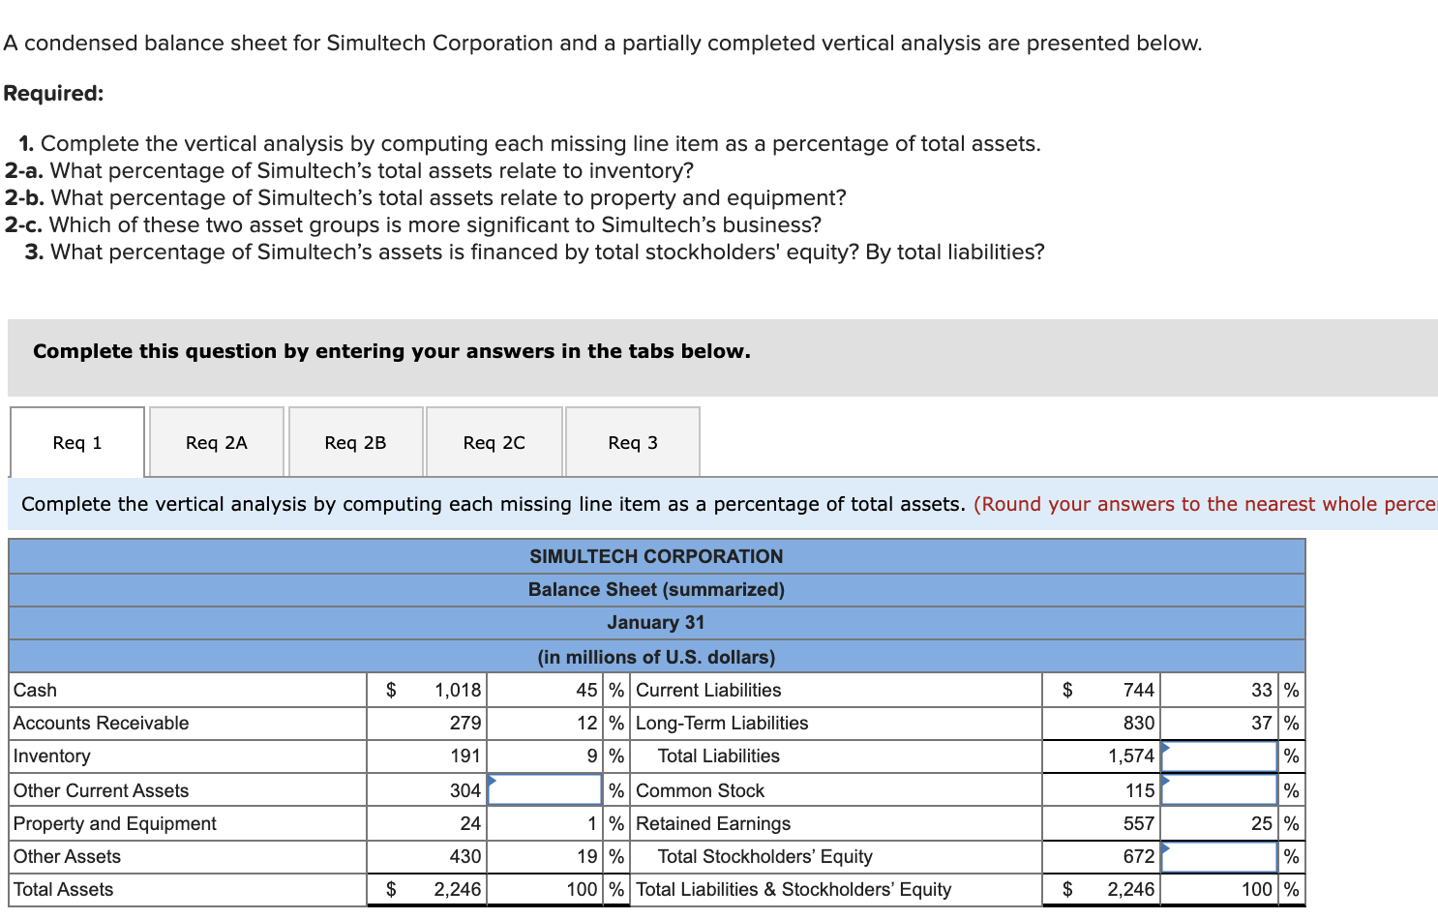Viewport: 1438px width, 919px height.
Task: Open the Req 3 tab
Action: click(632, 442)
